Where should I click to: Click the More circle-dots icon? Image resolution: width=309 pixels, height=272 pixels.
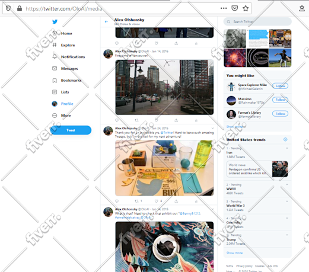click(x=55, y=116)
